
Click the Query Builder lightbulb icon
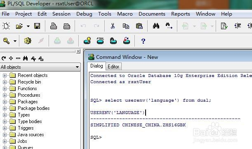(x=87, y=41)
